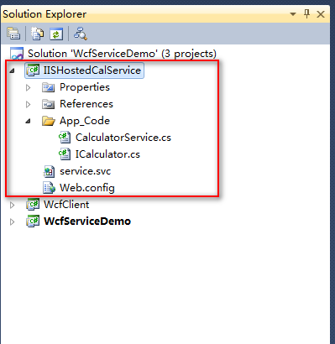This screenshot has width=335, height=344.
Task: Select the Web.config file
Action: pos(87,188)
